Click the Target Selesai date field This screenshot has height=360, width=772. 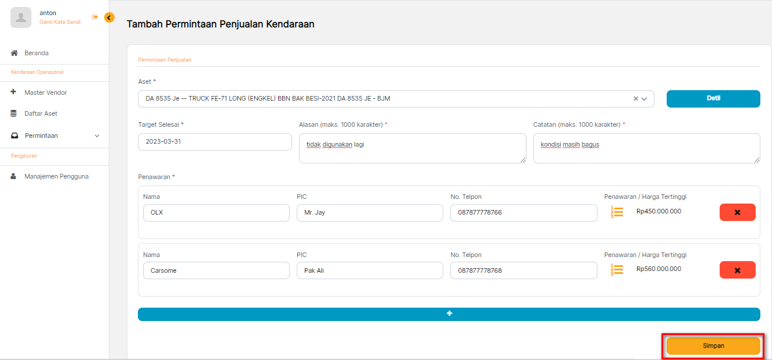[215, 142]
